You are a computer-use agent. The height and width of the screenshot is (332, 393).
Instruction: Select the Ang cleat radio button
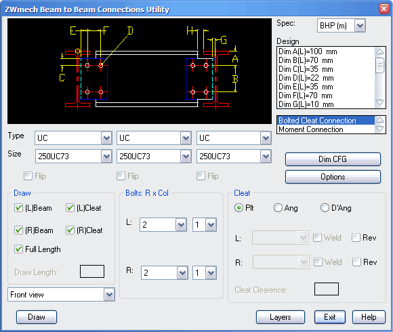(x=278, y=208)
